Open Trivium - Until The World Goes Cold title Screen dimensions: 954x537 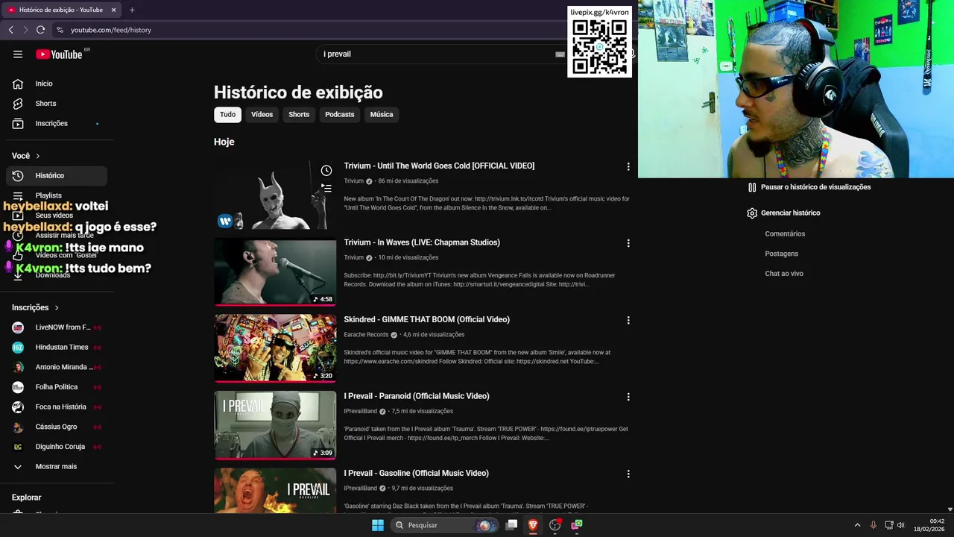pyautogui.click(x=439, y=166)
